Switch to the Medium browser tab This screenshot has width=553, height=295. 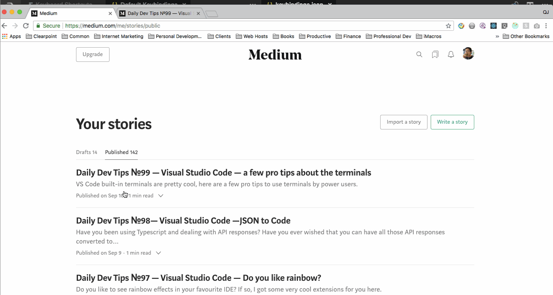tap(72, 13)
